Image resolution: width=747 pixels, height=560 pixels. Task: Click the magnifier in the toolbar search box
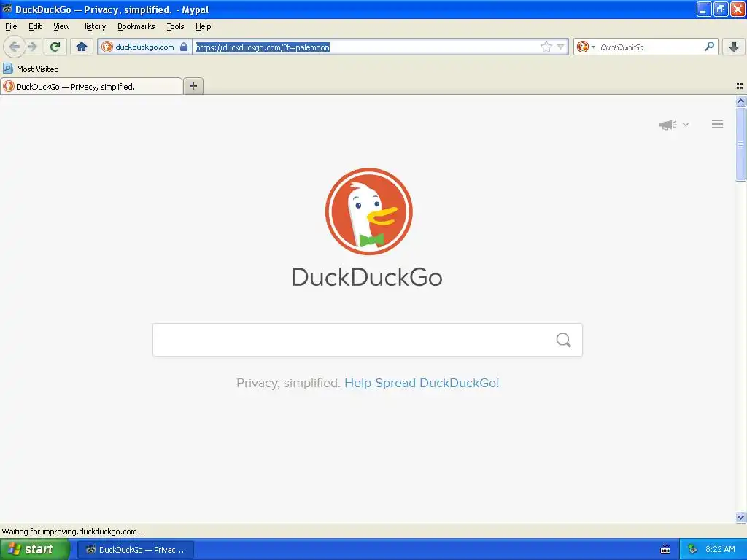click(709, 47)
